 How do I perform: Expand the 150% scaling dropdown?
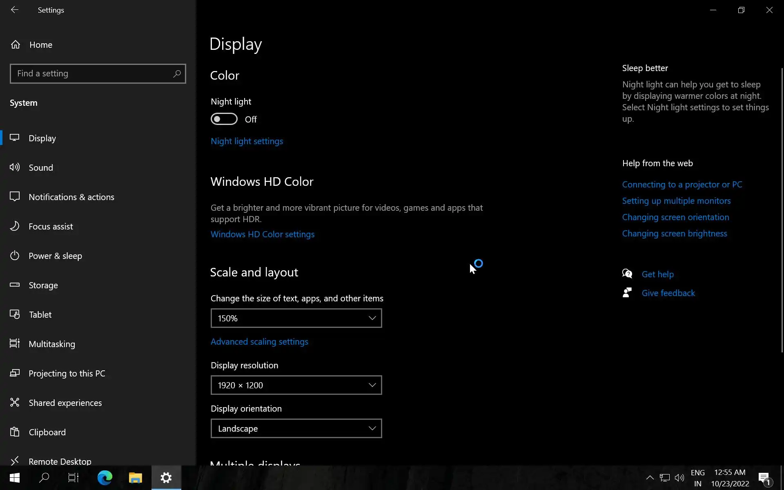click(x=296, y=318)
